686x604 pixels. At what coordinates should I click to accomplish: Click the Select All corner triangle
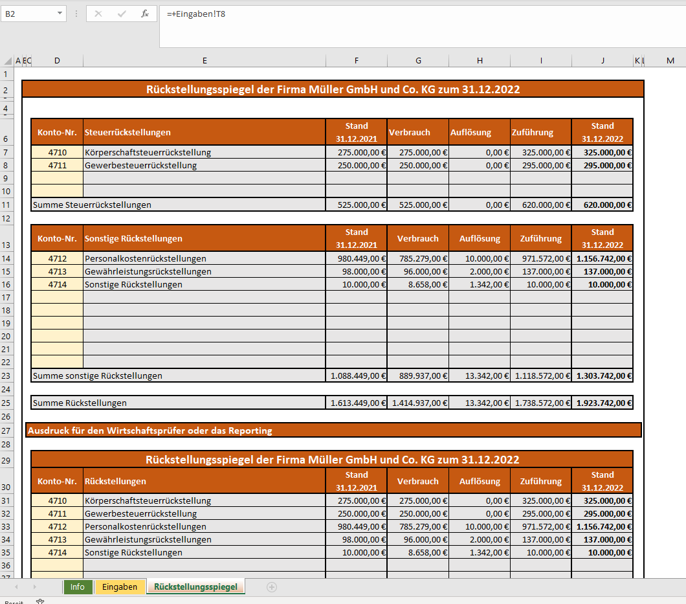(x=7, y=61)
